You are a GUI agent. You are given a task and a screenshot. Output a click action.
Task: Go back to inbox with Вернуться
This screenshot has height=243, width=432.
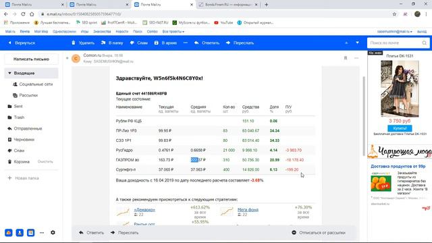pyautogui.click(x=22, y=43)
